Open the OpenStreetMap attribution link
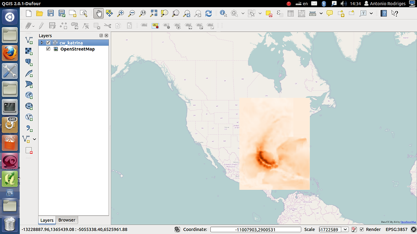 (408, 222)
